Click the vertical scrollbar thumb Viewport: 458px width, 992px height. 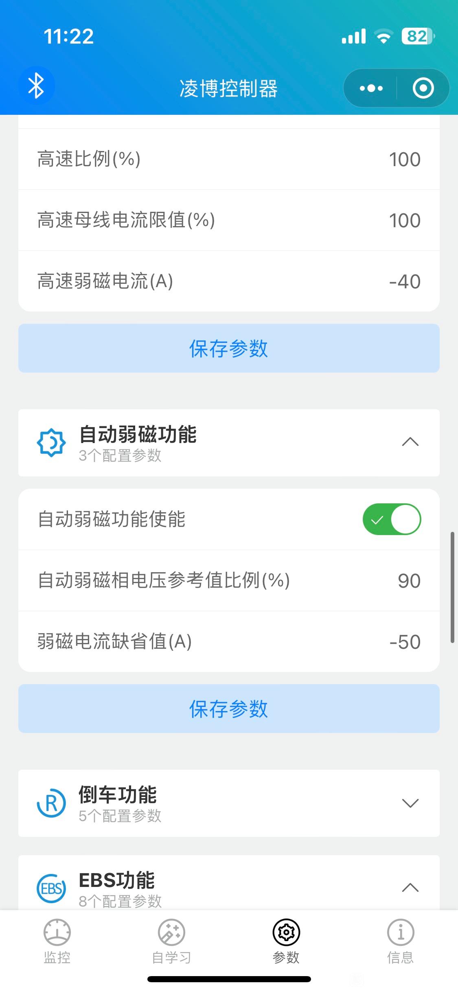(452, 587)
